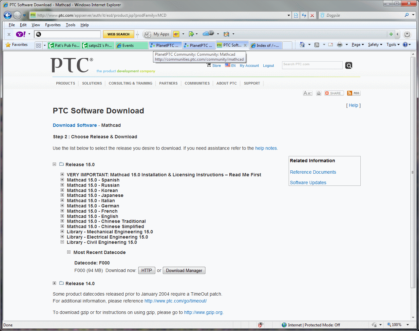Open the Software Updates link

click(308, 183)
